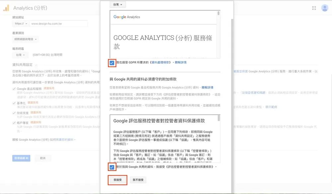Toggle the GDPR 資料處理條款 acceptance checkbox
Screen dimensions: 332x194
[x=112, y=63]
